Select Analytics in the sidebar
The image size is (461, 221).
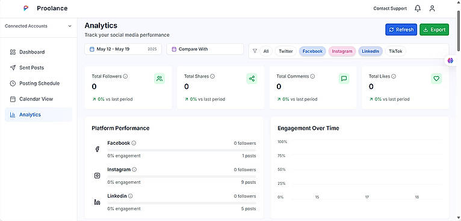(x=39, y=115)
